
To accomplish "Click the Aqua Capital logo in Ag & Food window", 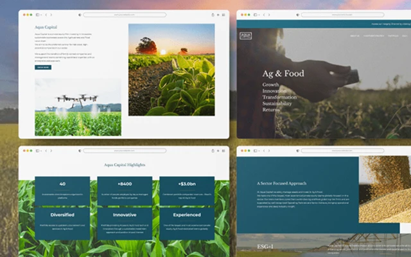I will [245, 36].
